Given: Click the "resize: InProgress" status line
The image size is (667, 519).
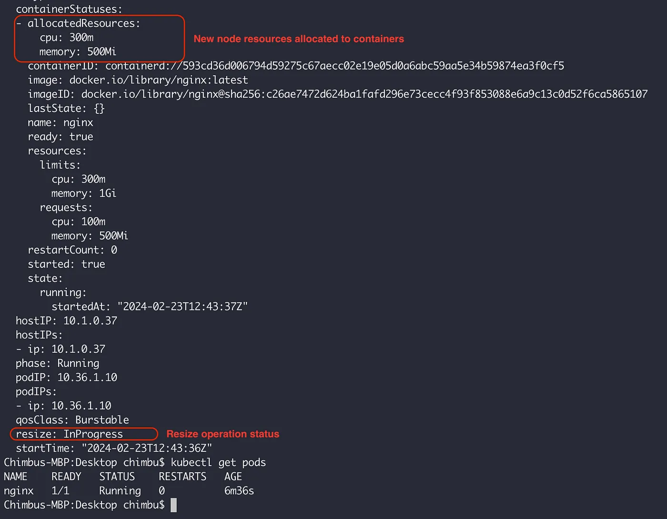Looking at the screenshot, I should pos(70,434).
